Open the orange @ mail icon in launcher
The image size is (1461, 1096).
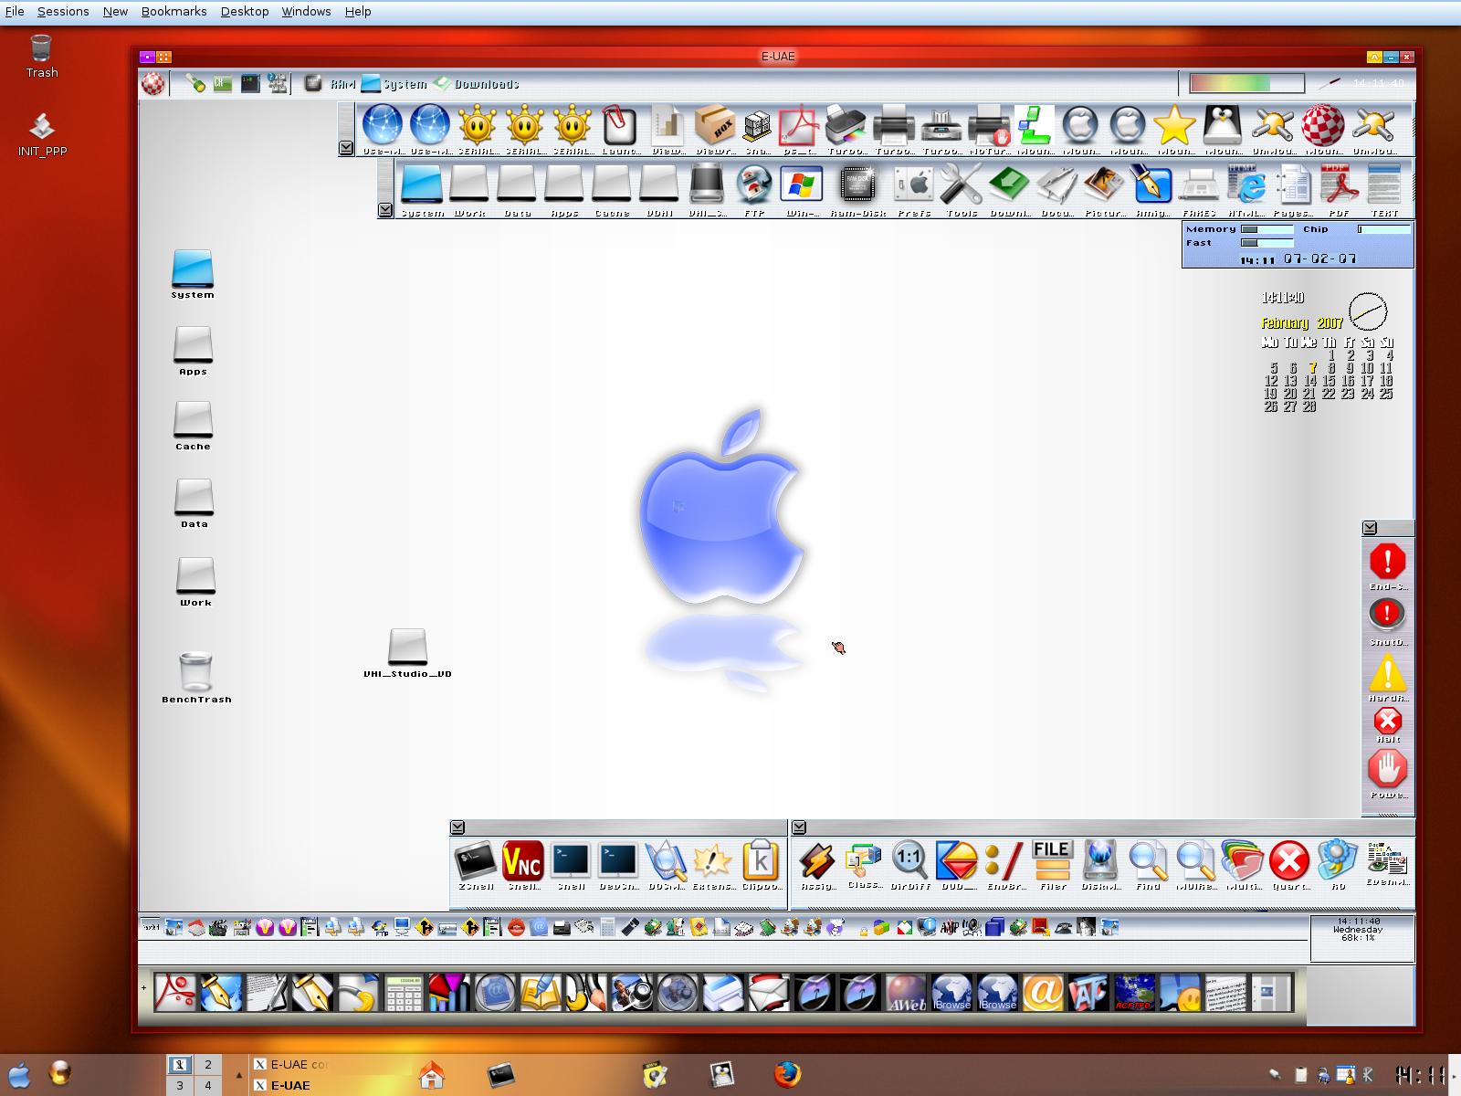coord(1043,993)
